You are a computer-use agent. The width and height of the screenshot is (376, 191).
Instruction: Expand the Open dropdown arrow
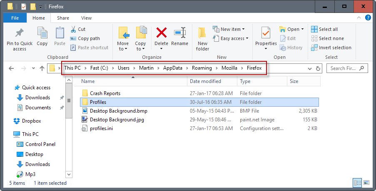point(302,29)
